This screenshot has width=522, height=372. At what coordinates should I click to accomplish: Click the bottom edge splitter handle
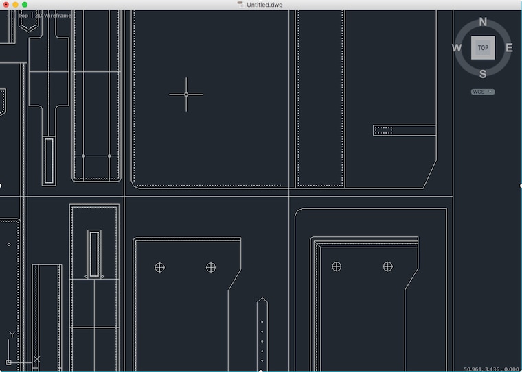tap(261, 371)
